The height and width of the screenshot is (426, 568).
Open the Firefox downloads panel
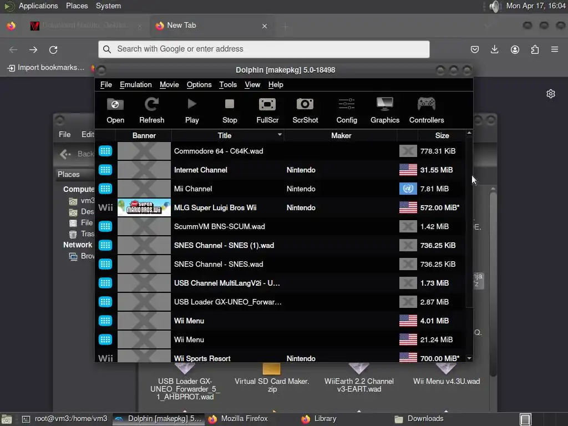(494, 49)
